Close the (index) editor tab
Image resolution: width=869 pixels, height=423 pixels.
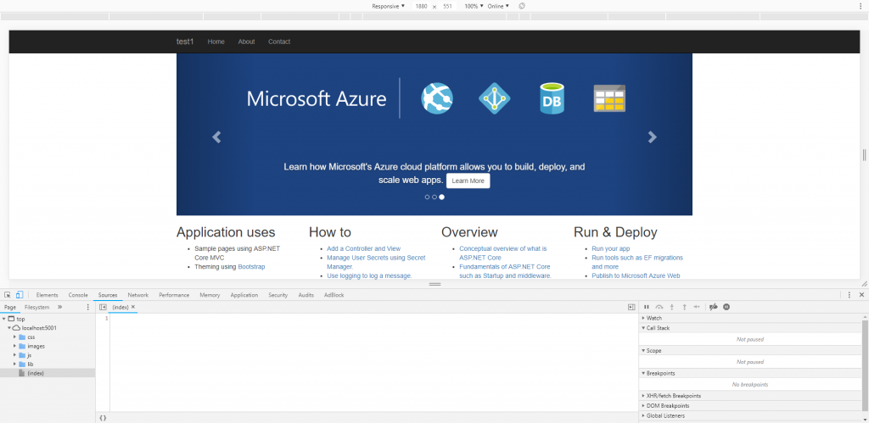pyautogui.click(x=133, y=307)
